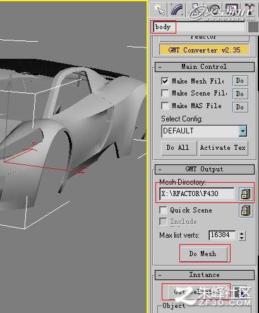
Task: Click the Mesh Directory path field
Action: [196, 193]
